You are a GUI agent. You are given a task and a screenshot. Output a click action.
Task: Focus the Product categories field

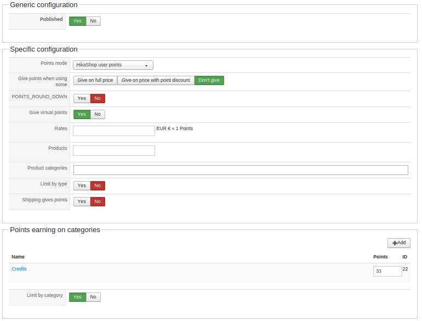[x=241, y=170]
